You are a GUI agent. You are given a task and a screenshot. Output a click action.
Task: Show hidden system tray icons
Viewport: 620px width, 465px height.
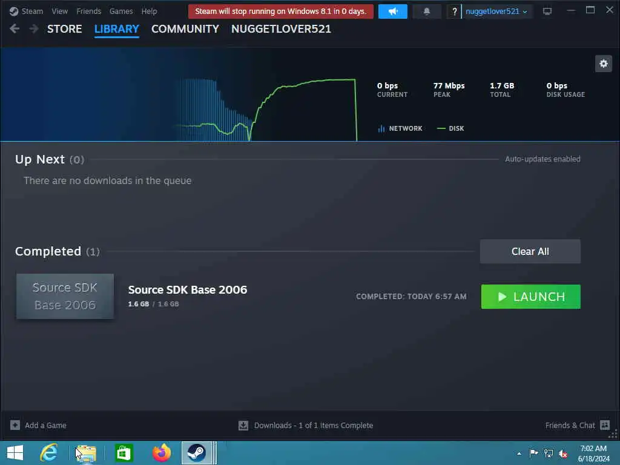tap(519, 453)
